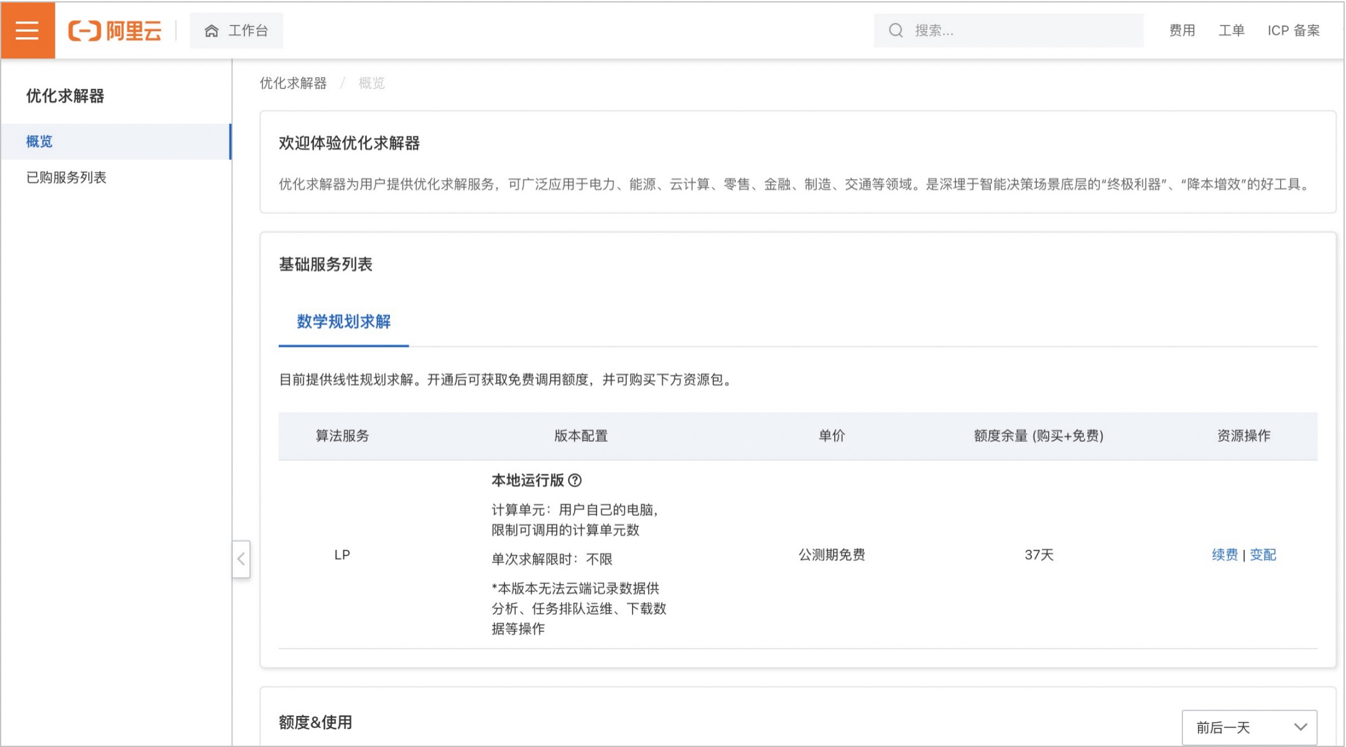This screenshot has height=747, width=1346.
Task: Focus the 搜索 search input field
Action: pos(1008,30)
